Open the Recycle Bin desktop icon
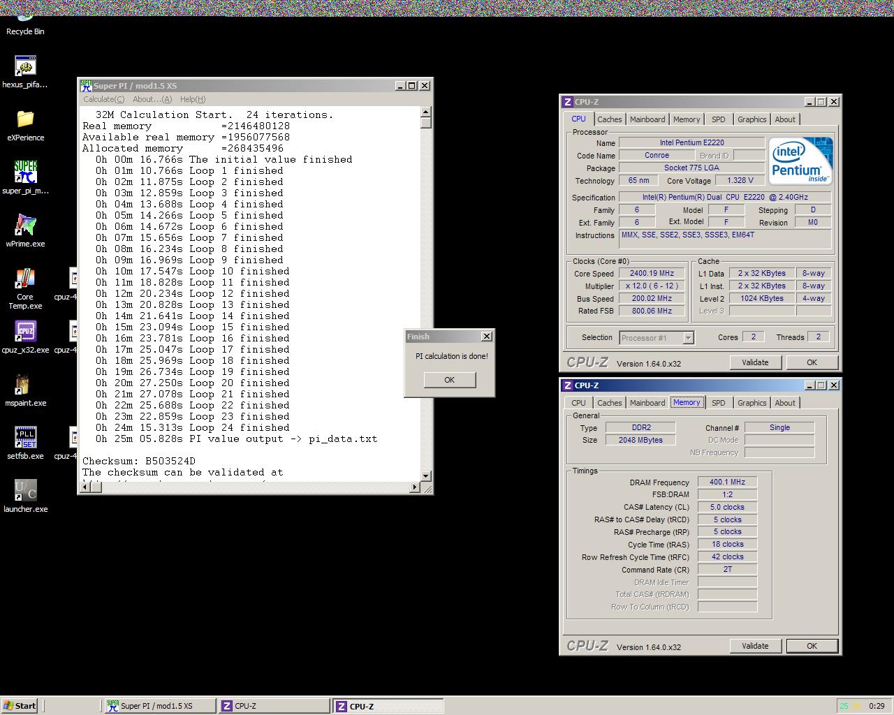This screenshot has width=894, height=715. (25, 25)
